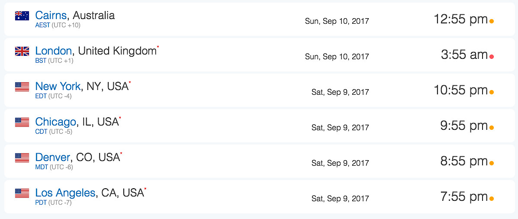Open the EDT time zone link
518x219 pixels.
41,96
